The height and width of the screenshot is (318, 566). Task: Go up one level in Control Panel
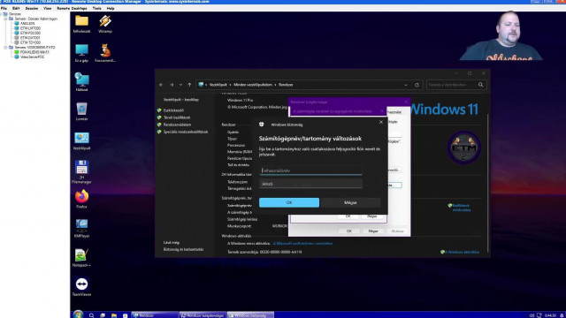tap(189, 85)
